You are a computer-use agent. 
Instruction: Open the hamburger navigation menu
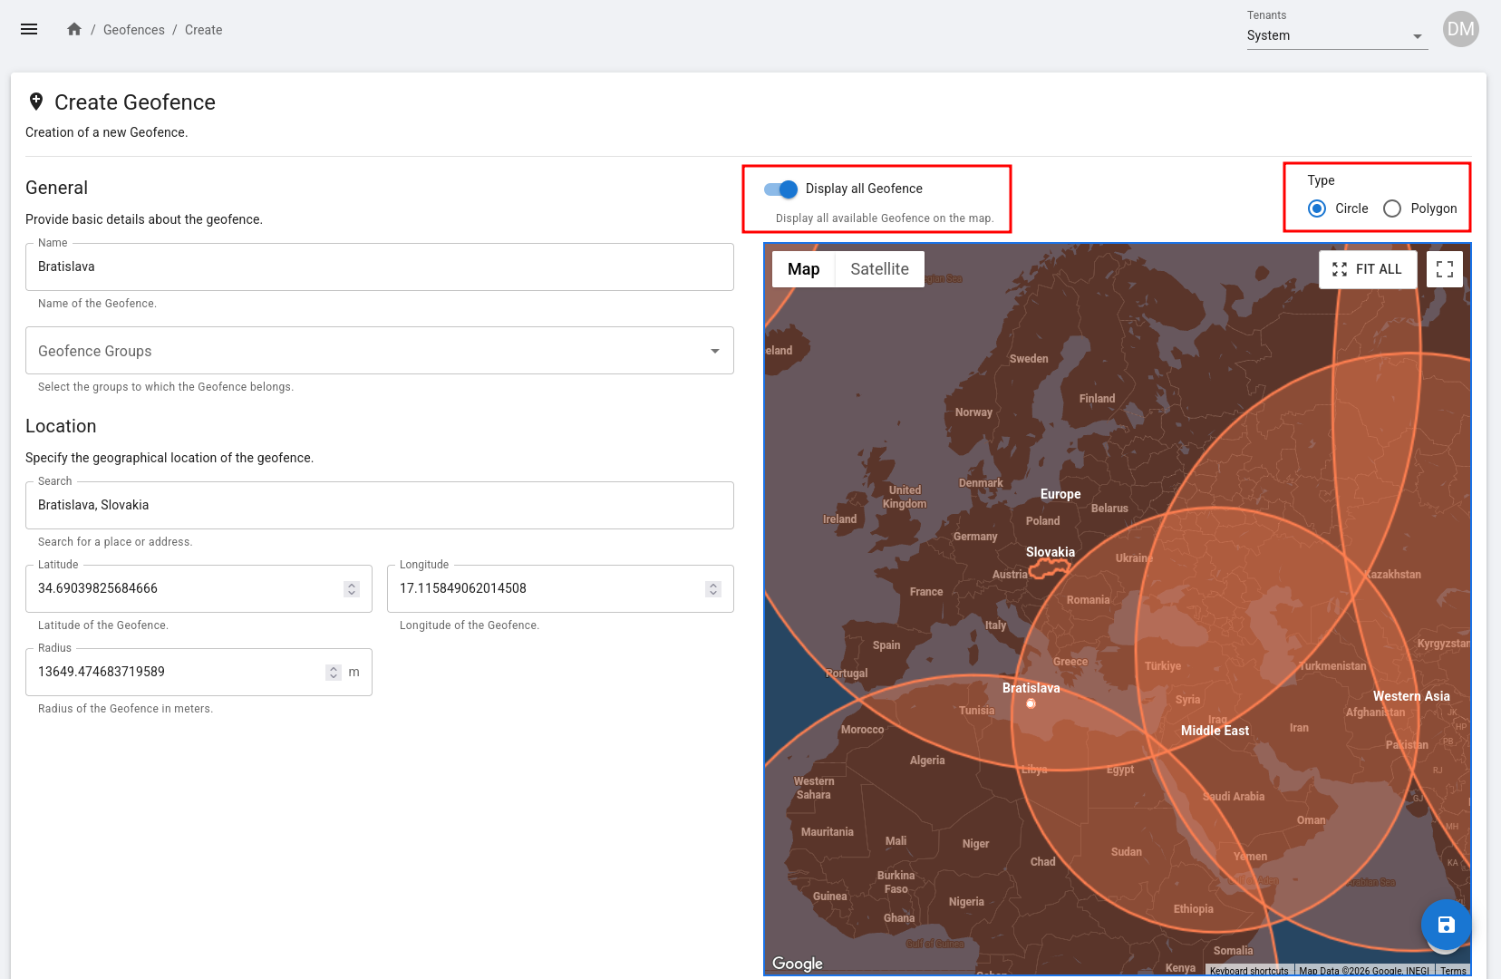coord(29,29)
